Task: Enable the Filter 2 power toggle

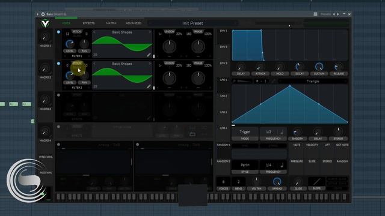Action: (x=138, y=145)
